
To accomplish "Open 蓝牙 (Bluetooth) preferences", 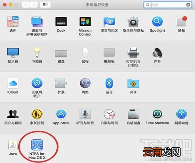I will [109, 83].
